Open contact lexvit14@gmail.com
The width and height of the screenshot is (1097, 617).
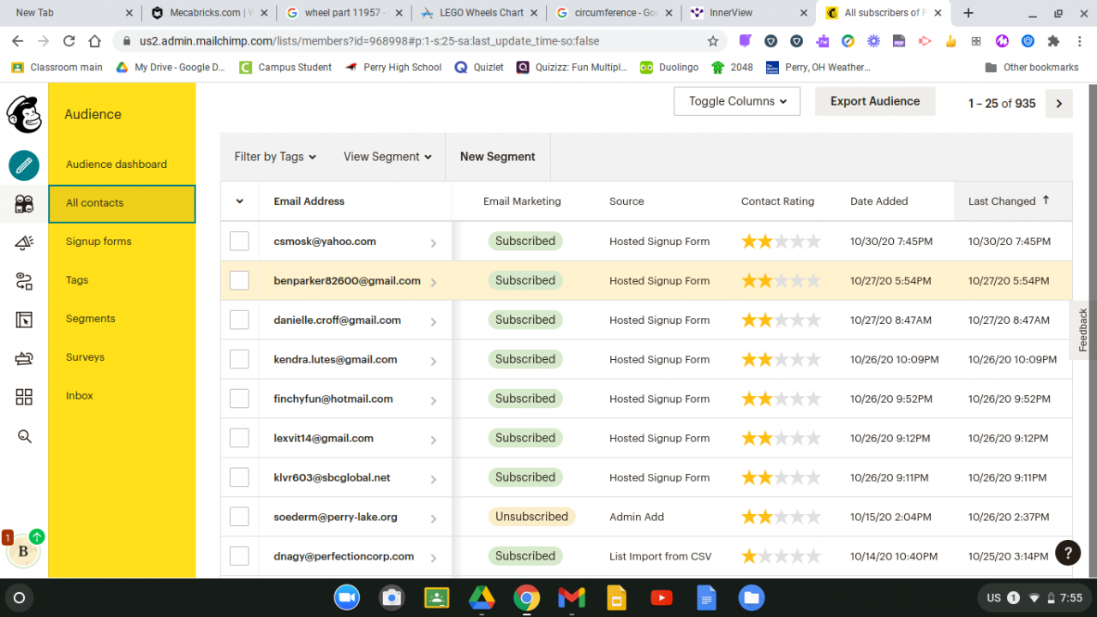tap(323, 439)
